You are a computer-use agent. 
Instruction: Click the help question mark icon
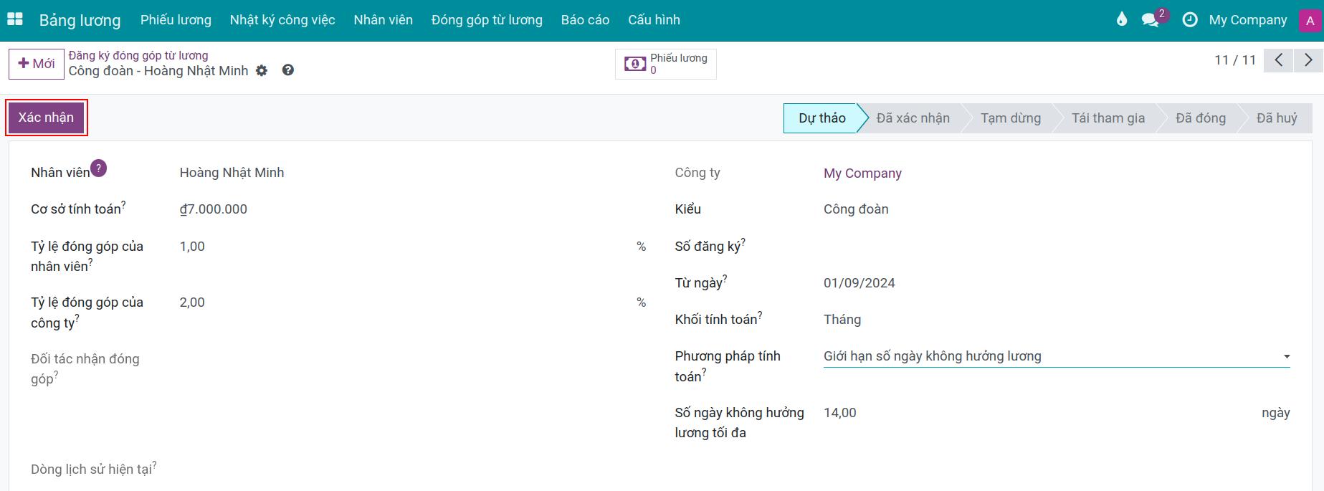[x=288, y=70]
